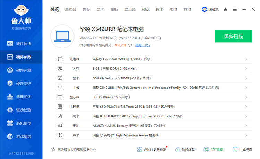This screenshot has height=159, width=260.
Task: Expand the 处理器 row chevron
Action: pyautogui.click(x=246, y=59)
